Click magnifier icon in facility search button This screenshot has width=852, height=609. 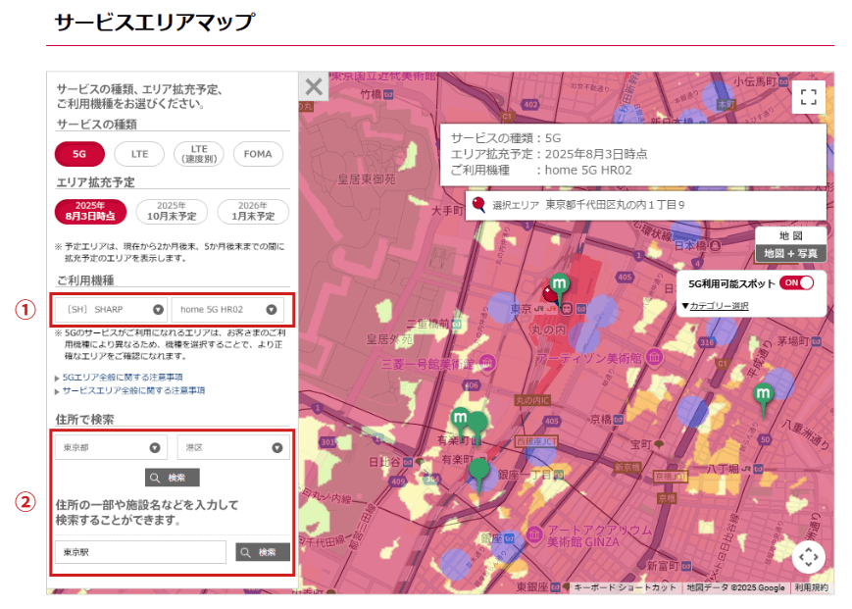click(246, 552)
